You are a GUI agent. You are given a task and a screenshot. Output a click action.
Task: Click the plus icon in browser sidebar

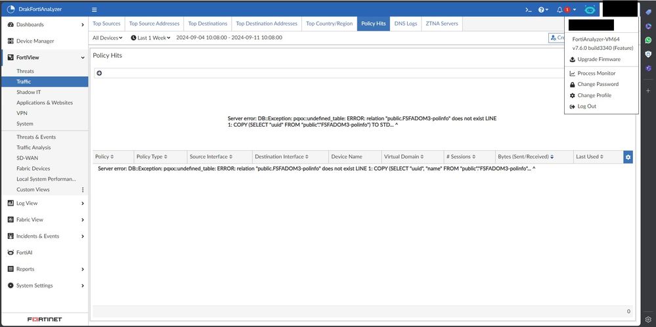coord(648,91)
